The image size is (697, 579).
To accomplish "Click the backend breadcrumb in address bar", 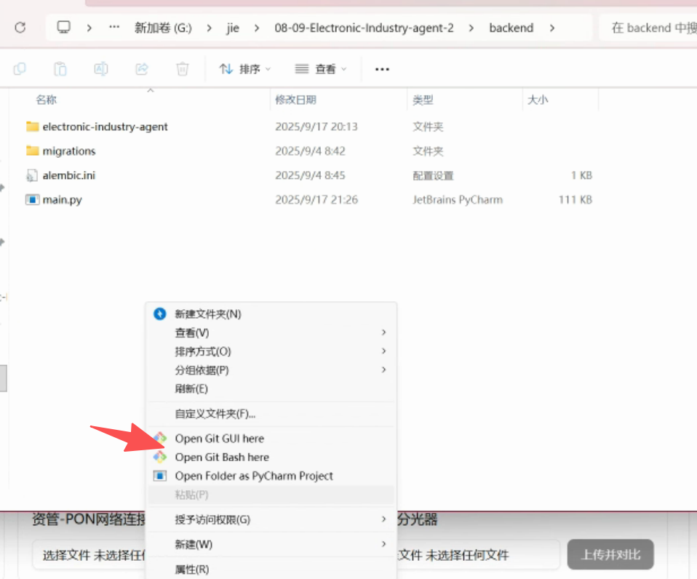I will pyautogui.click(x=511, y=28).
